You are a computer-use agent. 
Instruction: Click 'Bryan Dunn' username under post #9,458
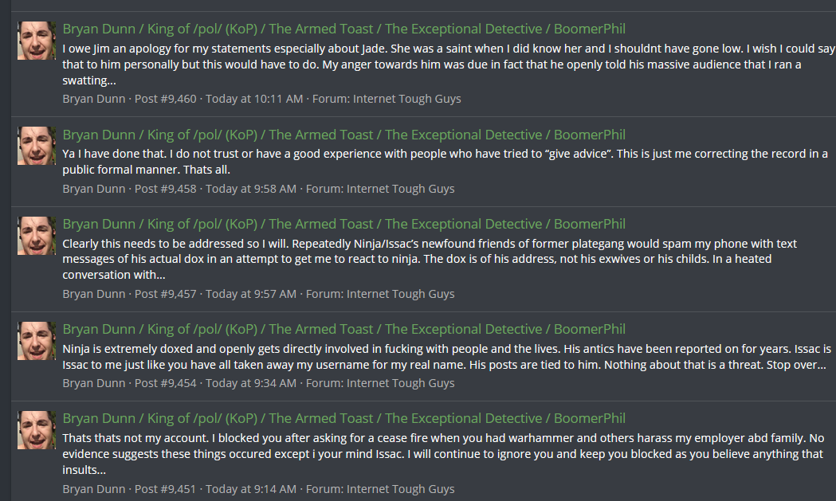[94, 189]
